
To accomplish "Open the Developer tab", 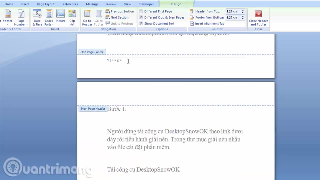I will click(x=147, y=4).
